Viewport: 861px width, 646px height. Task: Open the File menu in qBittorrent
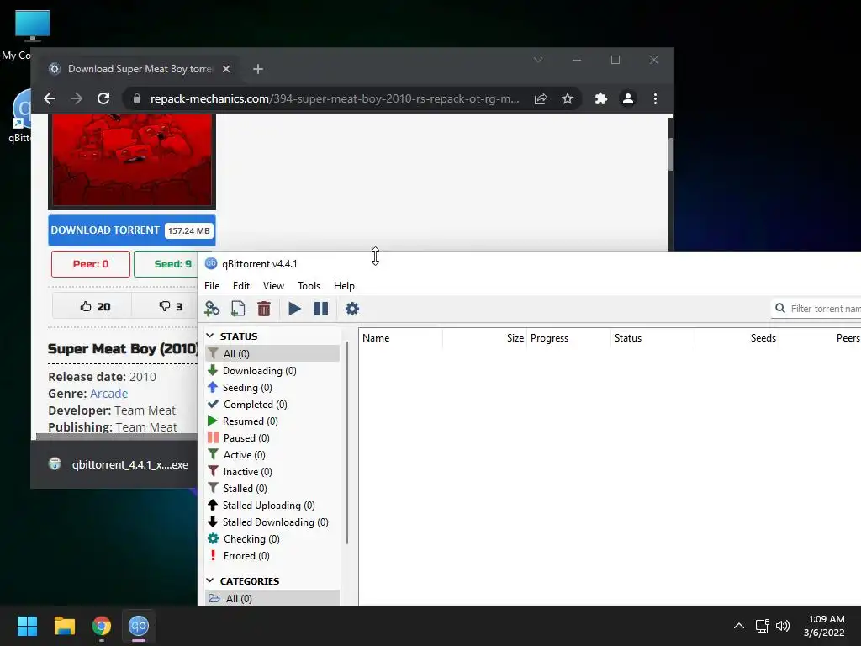pyautogui.click(x=212, y=286)
